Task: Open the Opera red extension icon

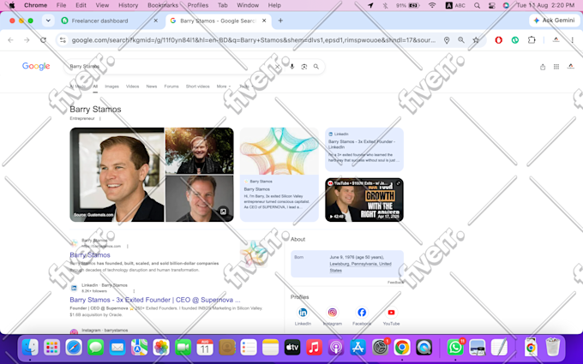Action: pyautogui.click(x=499, y=39)
